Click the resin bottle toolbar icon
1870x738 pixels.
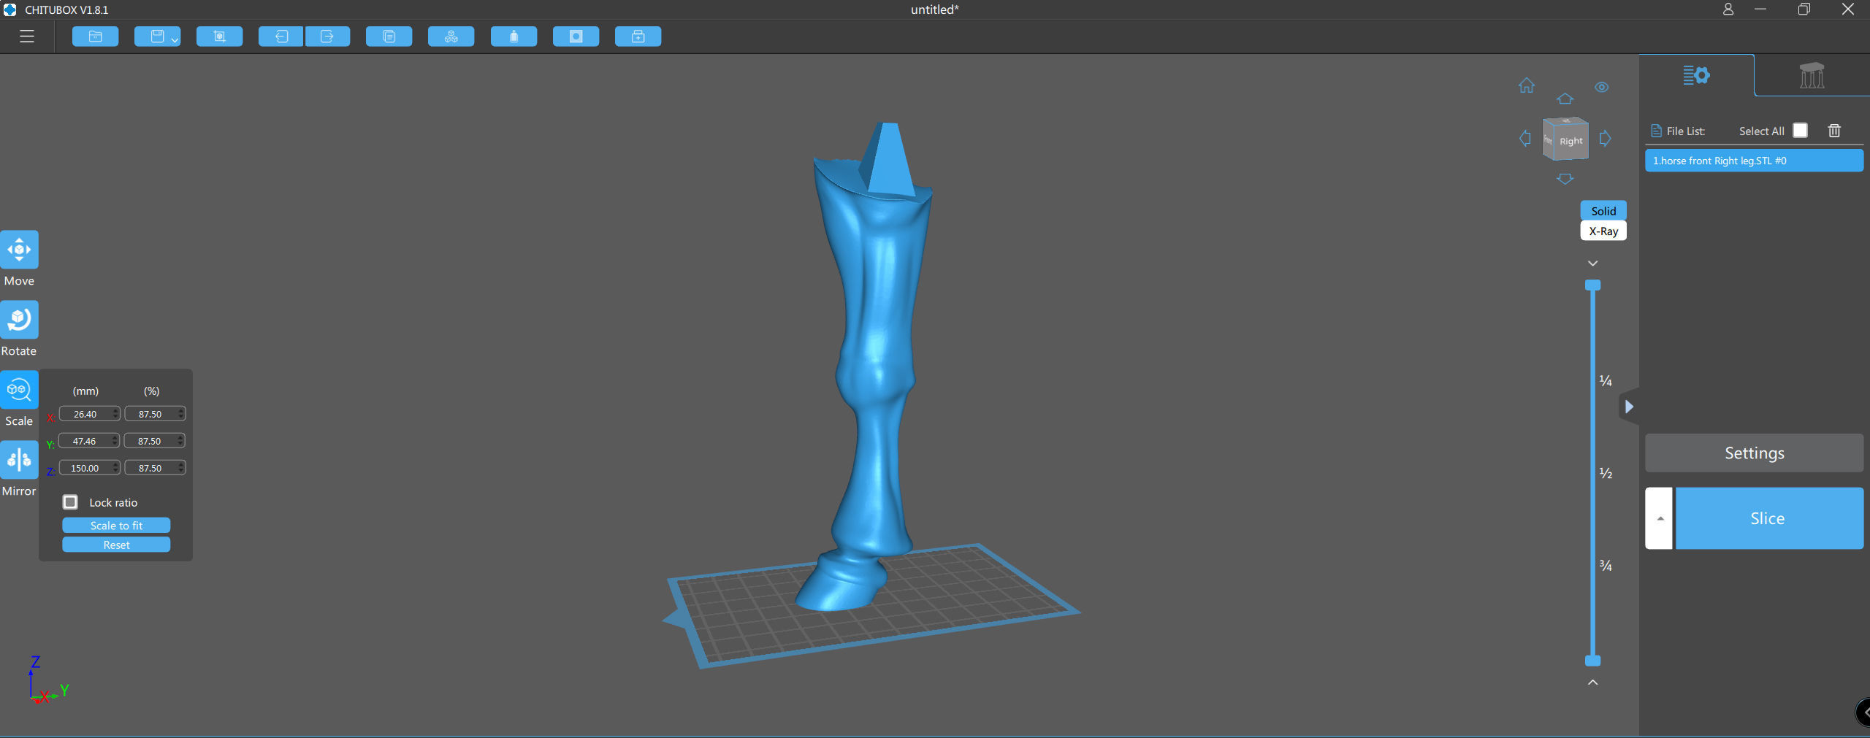514,36
